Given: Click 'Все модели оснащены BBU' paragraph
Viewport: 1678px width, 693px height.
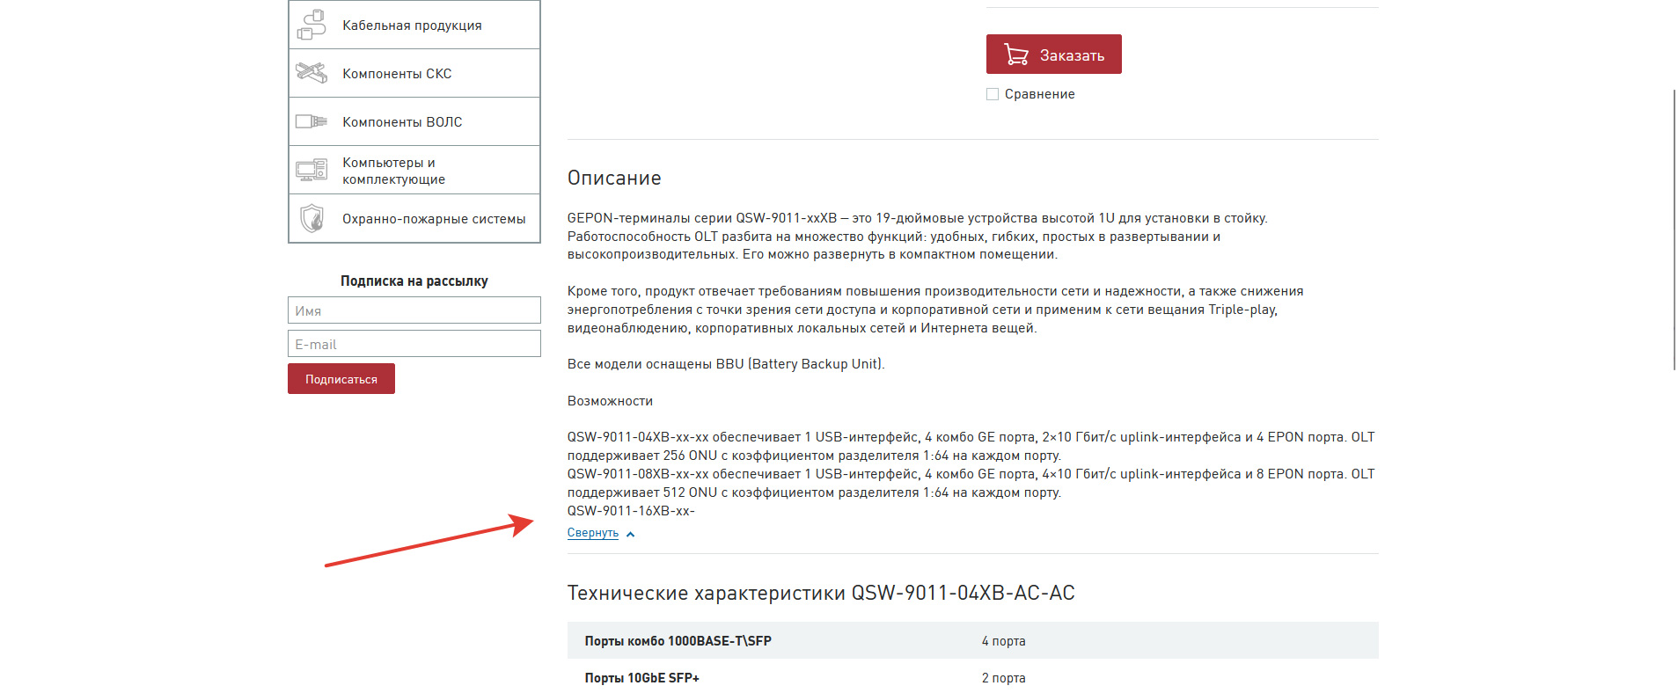Looking at the screenshot, I should (x=726, y=364).
